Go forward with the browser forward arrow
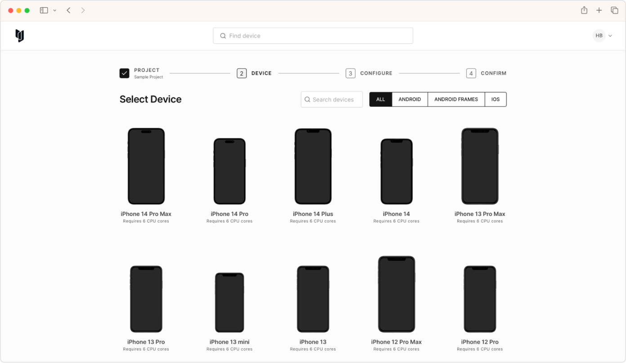The image size is (626, 363). pos(83,10)
